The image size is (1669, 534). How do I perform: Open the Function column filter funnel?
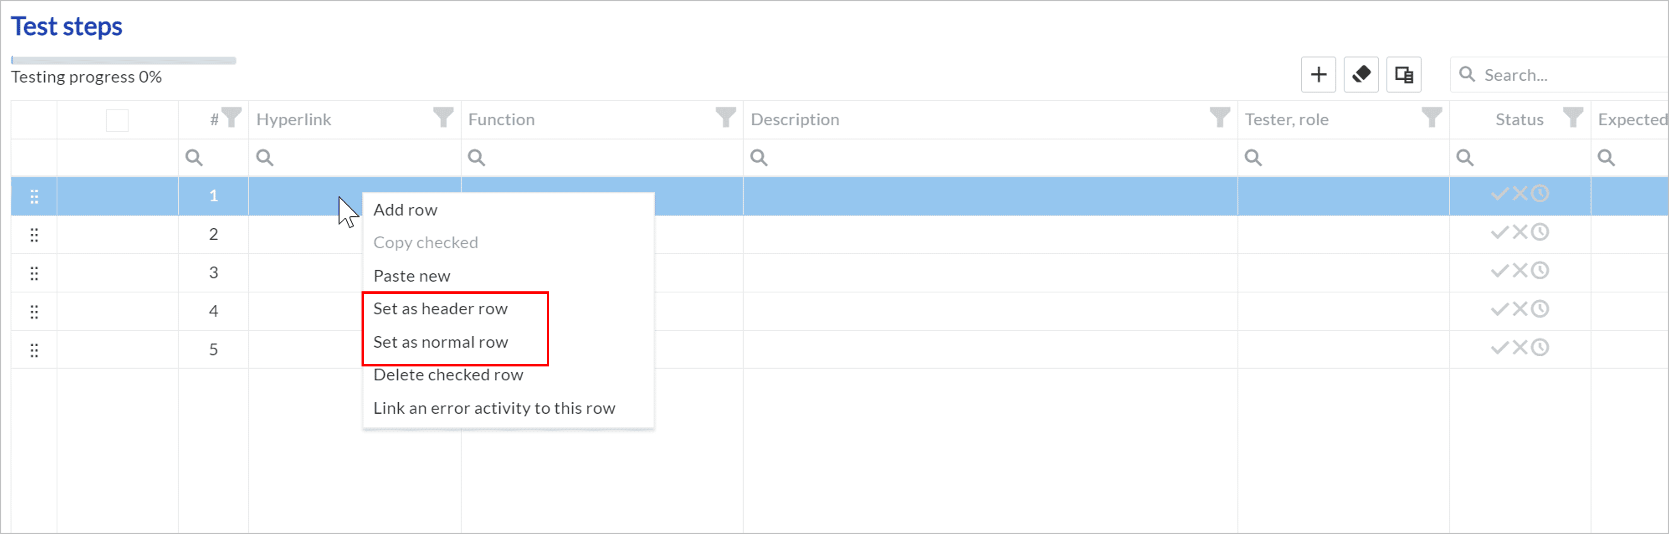click(726, 118)
